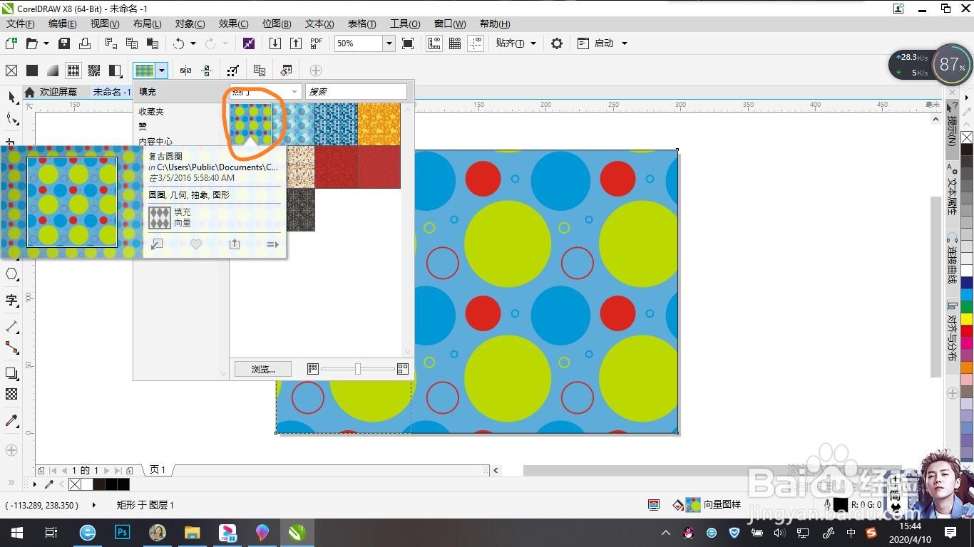The width and height of the screenshot is (974, 547).
Task: Favorite the pattern with the heart icon
Action: [196, 244]
